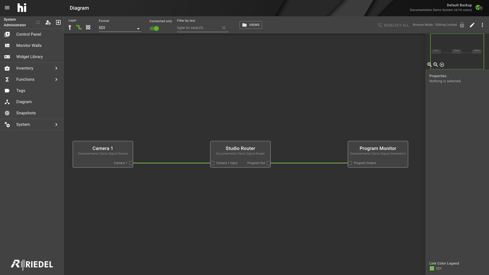The width and height of the screenshot is (489, 275).
Task: Click the editing lock padlock icon
Action: 462,25
